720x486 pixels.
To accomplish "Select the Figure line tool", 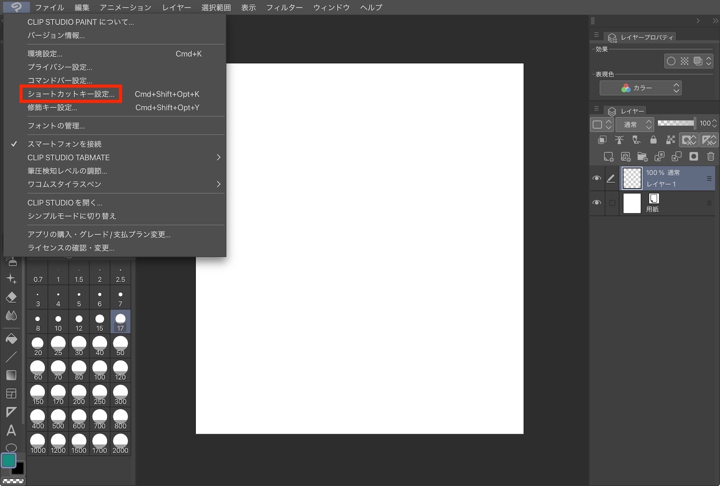I will coord(11,357).
